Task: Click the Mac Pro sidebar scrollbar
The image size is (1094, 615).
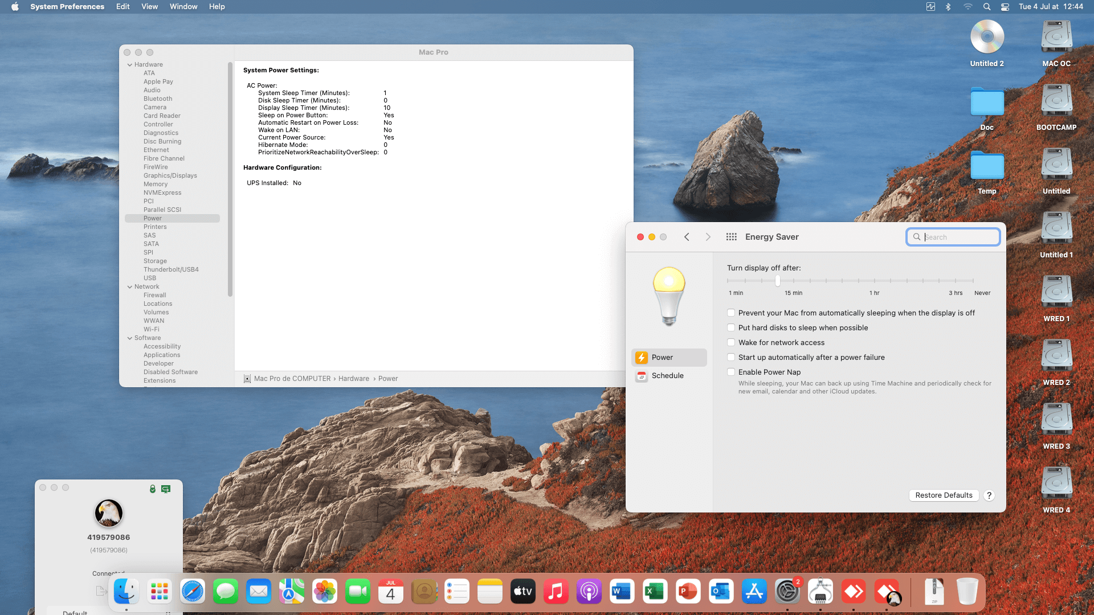Action: click(x=230, y=179)
